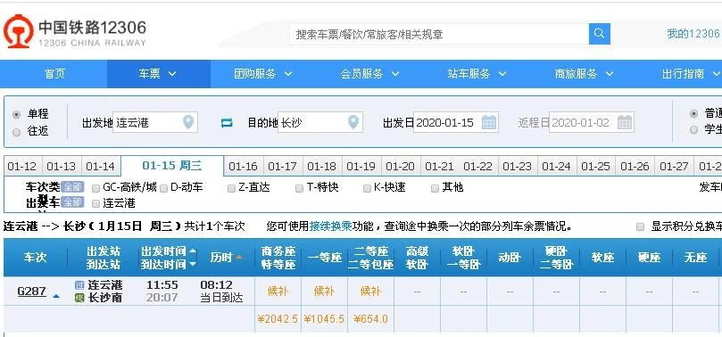Click the departure date field 2020-01-15

point(455,122)
